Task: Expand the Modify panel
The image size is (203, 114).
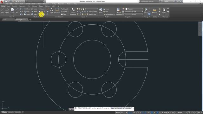Action: (36, 17)
